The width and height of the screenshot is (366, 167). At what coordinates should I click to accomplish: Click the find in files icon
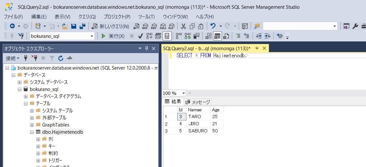pos(257,26)
